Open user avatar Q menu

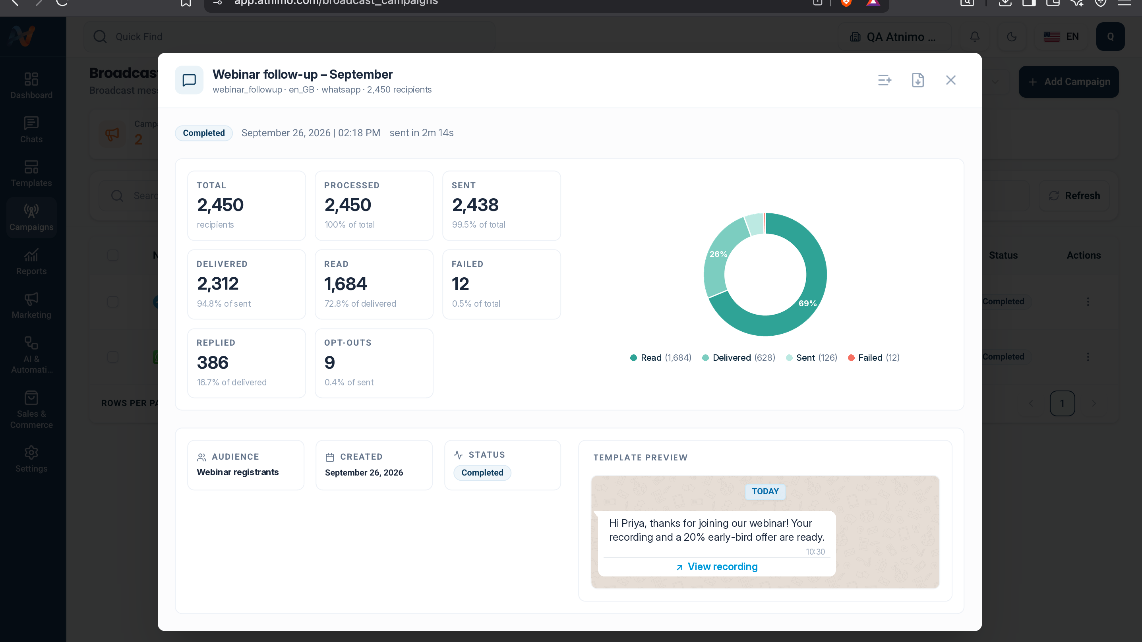pyautogui.click(x=1110, y=37)
